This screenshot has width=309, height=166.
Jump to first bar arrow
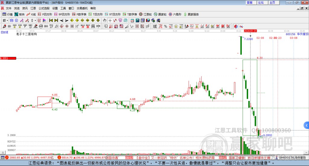pyautogui.click(x=51, y=20)
